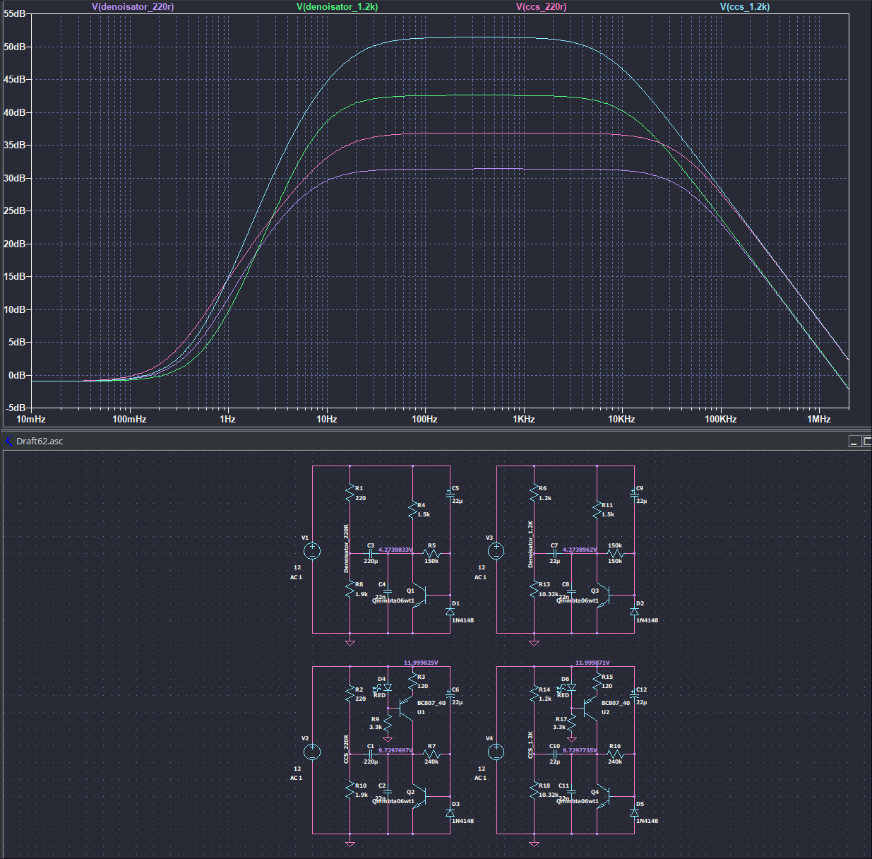Select resistor R6 1.2k symbol
This screenshot has width=872, height=859.
point(534,492)
